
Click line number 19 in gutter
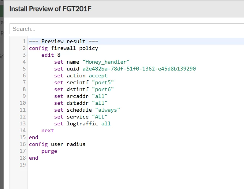pyautogui.click(x=23, y=165)
